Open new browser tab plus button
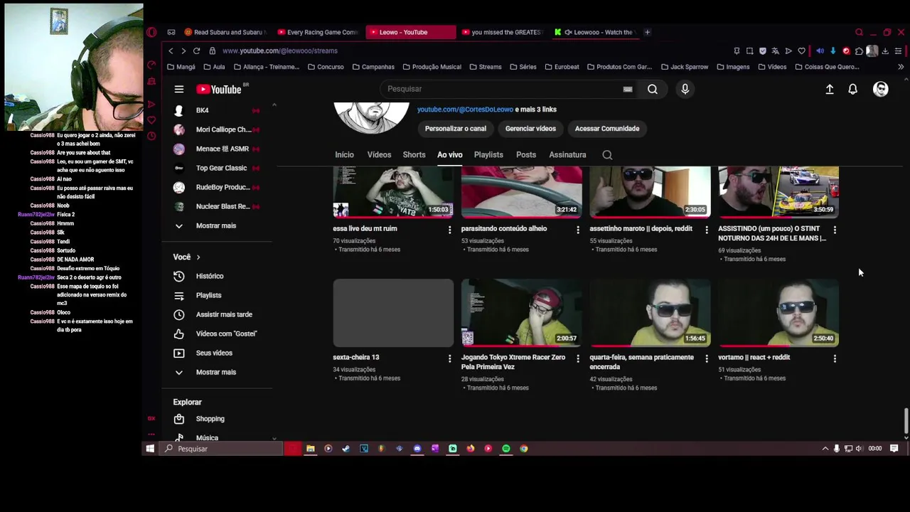 click(x=647, y=32)
